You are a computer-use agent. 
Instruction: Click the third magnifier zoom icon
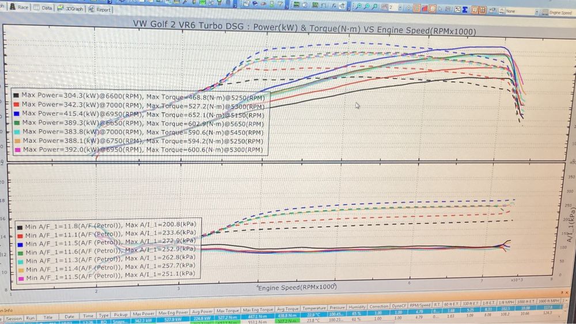tap(374, 6)
